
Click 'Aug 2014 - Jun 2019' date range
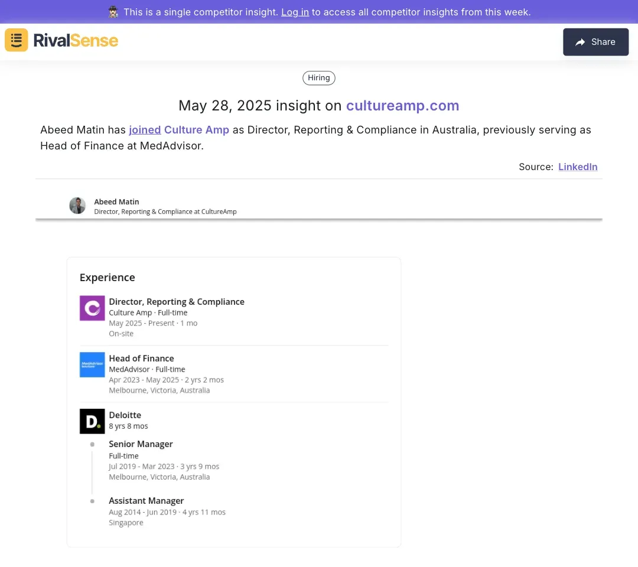pyautogui.click(x=143, y=512)
